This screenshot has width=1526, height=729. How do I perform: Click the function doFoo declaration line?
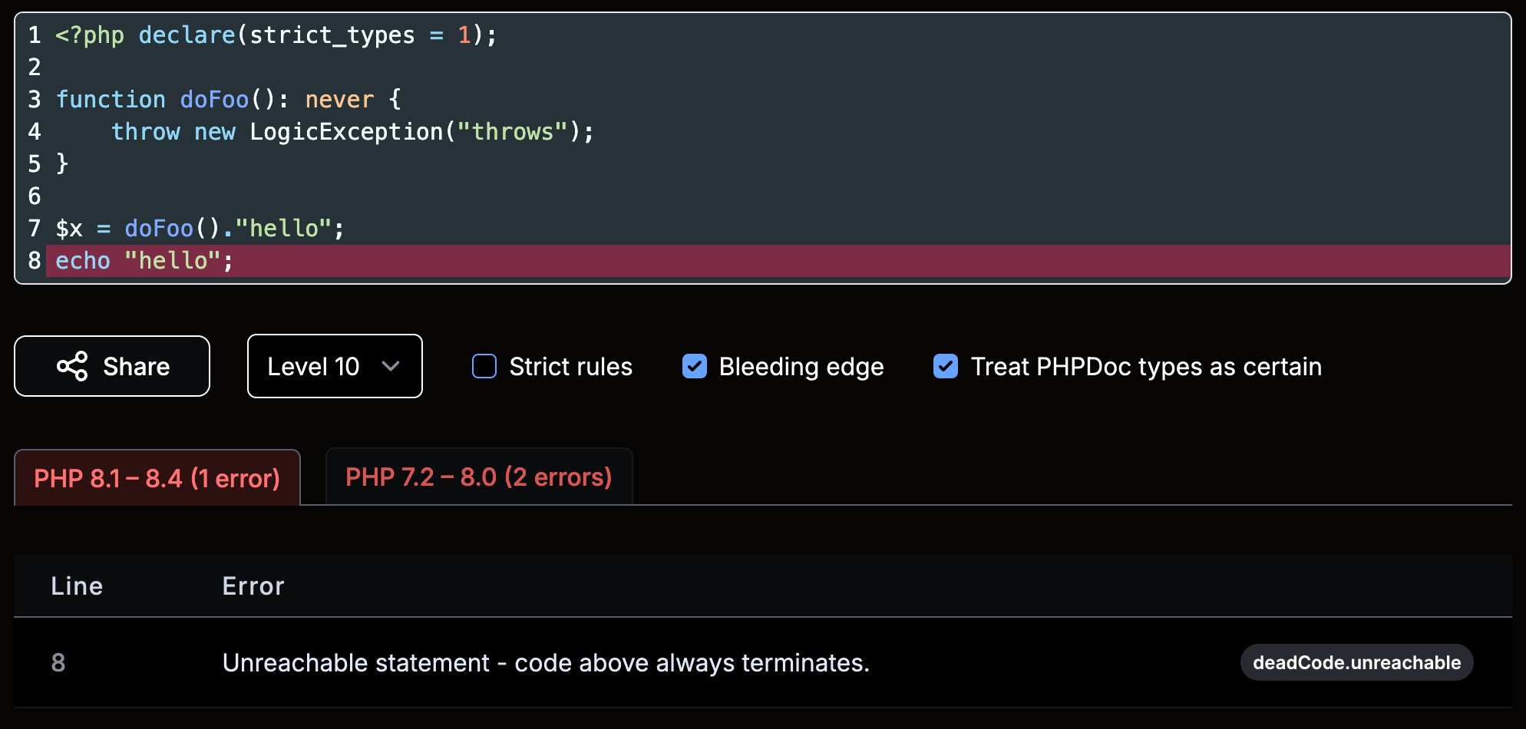(x=228, y=100)
